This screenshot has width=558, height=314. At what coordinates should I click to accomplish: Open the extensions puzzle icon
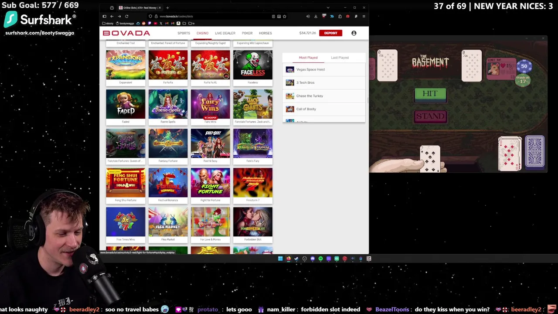(x=340, y=16)
